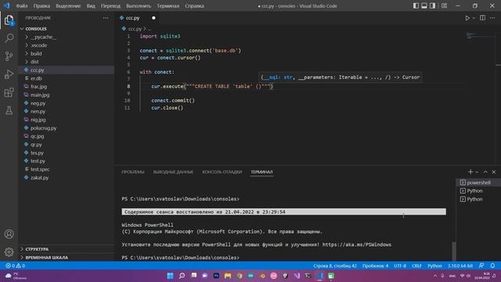
Task: Select the powershell terminal instance
Action: pos(478,183)
